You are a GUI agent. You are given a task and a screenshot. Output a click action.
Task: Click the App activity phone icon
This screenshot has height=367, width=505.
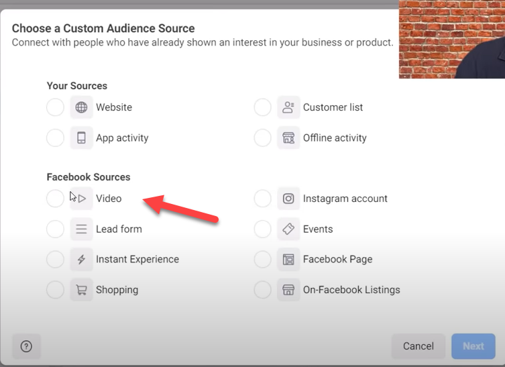click(x=81, y=138)
